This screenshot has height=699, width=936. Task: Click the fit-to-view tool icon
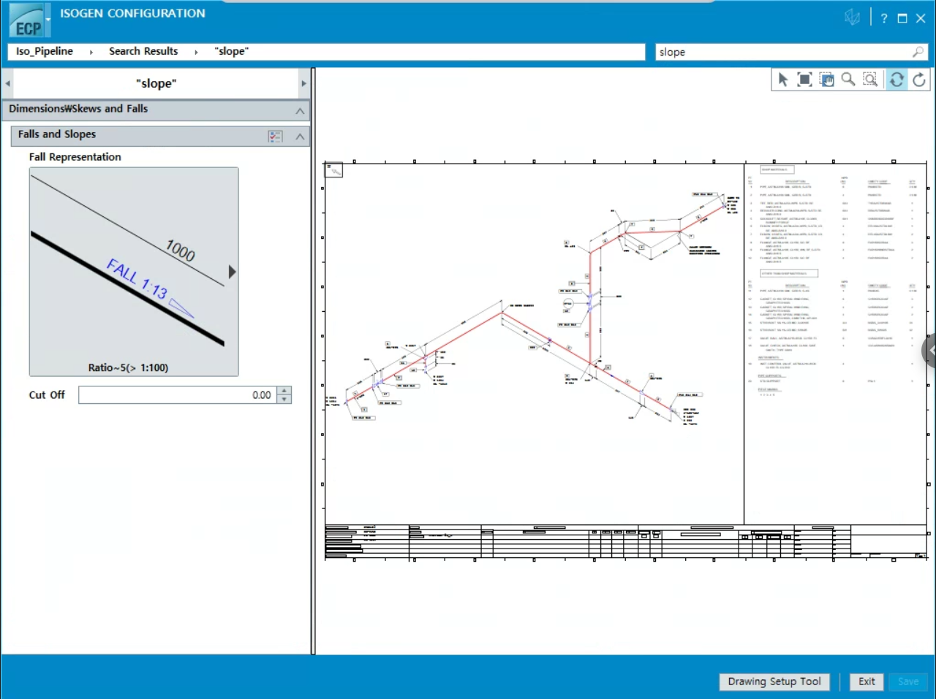804,80
